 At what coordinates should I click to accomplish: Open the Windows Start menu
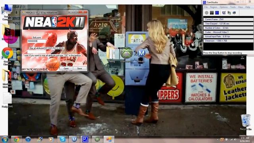[x=5, y=139]
